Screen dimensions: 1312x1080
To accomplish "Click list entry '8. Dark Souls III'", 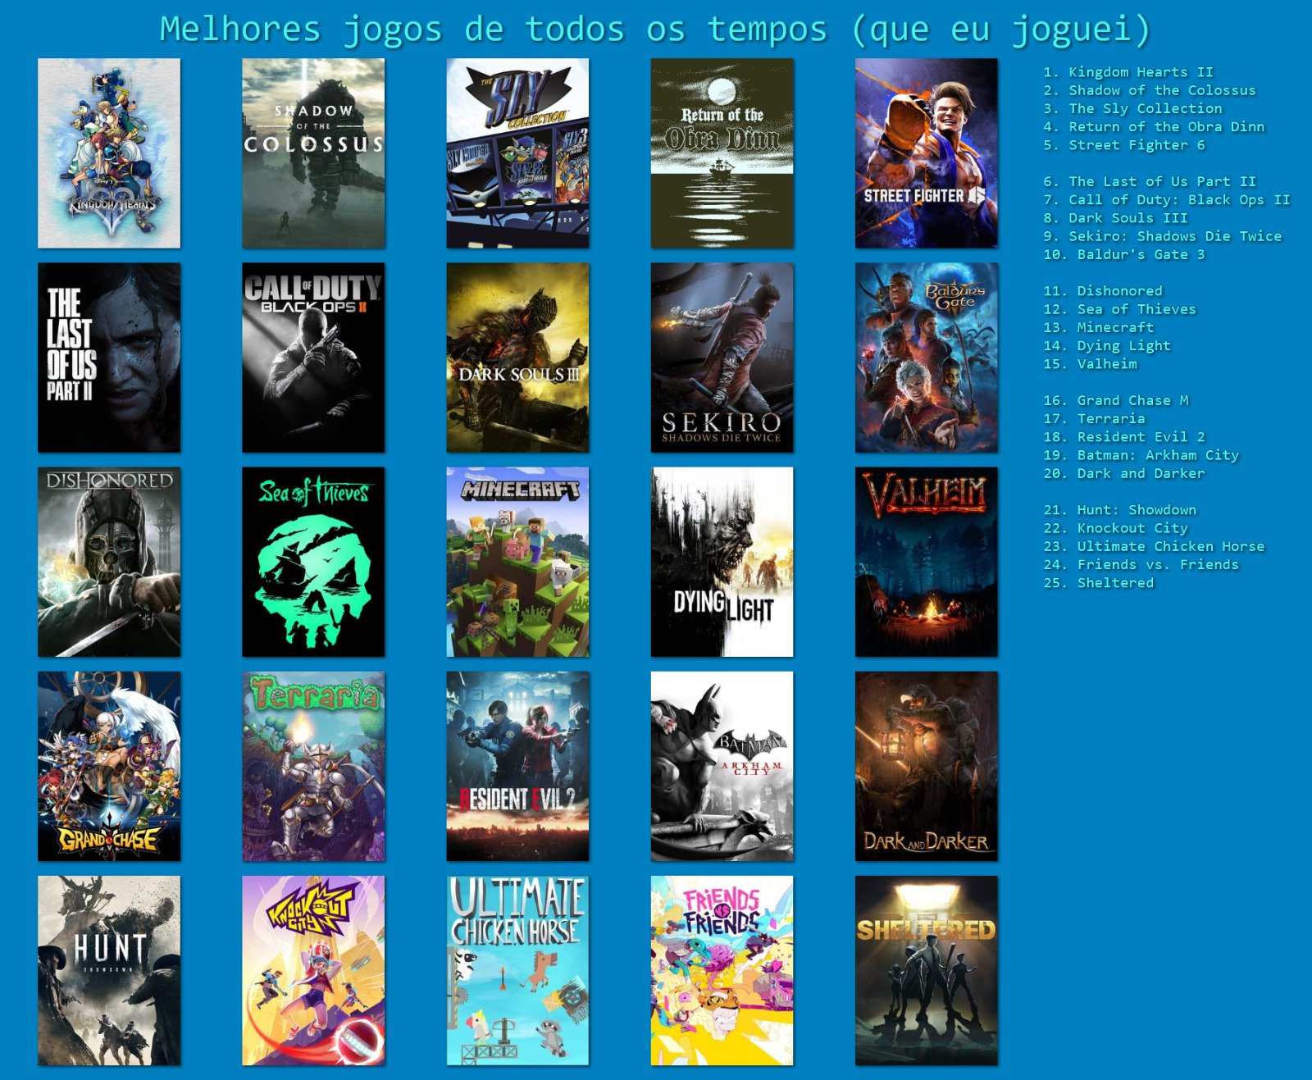I will click(x=1115, y=217).
